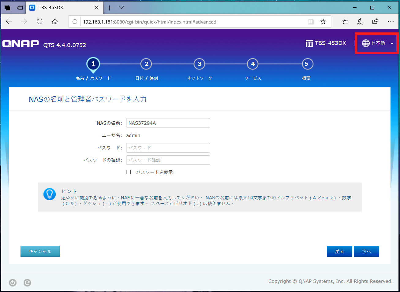The image size is (400, 292).
Task: Select the TBS-453DX browser tab
Action: [65, 8]
